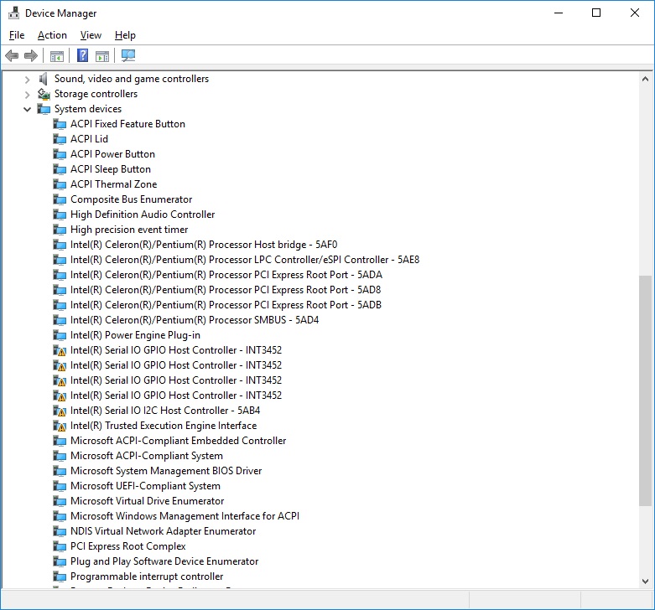Image resolution: width=655 pixels, height=610 pixels.
Task: Select PCI Express Root Port - 5ADB
Action: pos(226,305)
